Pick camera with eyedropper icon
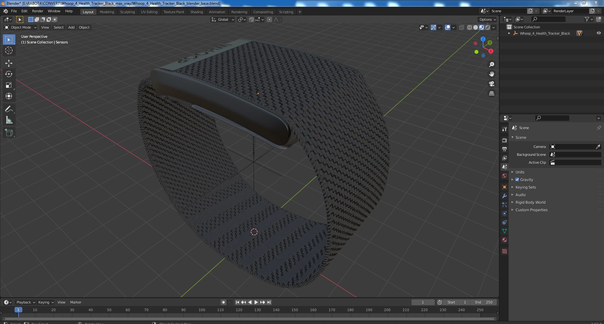604x324 pixels. click(598, 147)
